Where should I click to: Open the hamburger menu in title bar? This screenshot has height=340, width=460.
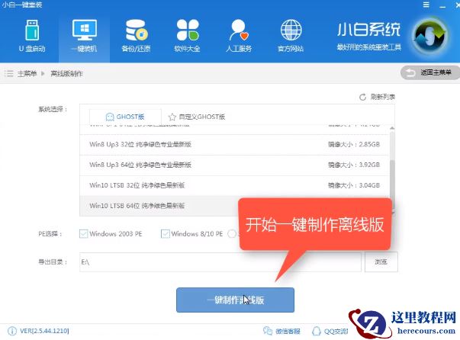coord(426,5)
